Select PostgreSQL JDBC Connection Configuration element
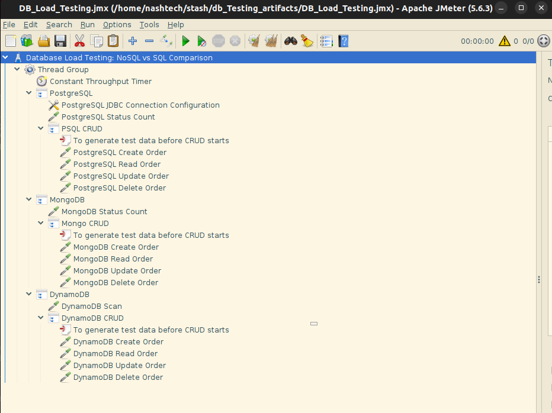The height and width of the screenshot is (413, 552). point(140,105)
